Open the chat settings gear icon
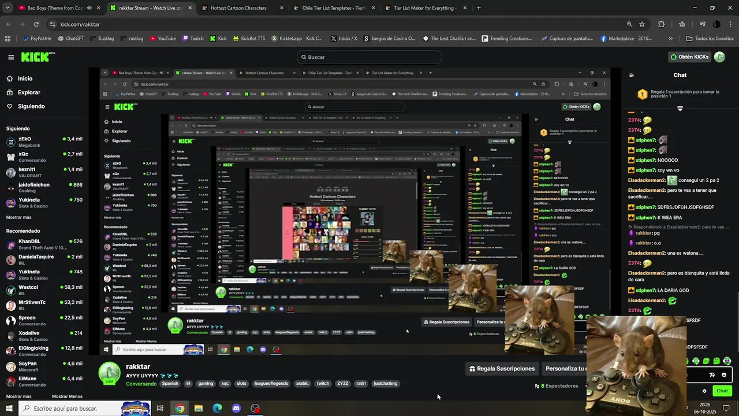The image size is (739, 416). tap(704, 391)
